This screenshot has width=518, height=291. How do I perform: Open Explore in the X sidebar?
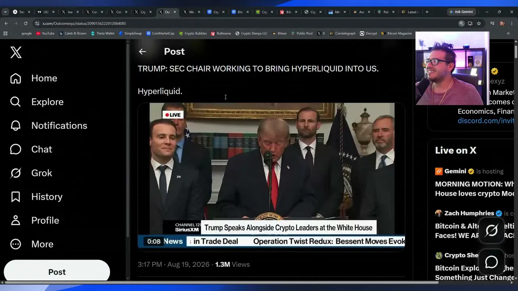[37, 102]
